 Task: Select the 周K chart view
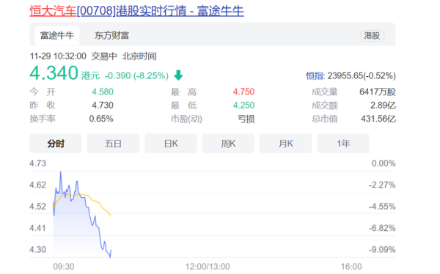click(x=228, y=144)
